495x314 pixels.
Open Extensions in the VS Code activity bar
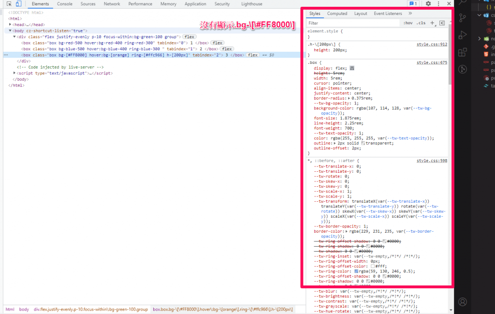pyautogui.click(x=463, y=52)
